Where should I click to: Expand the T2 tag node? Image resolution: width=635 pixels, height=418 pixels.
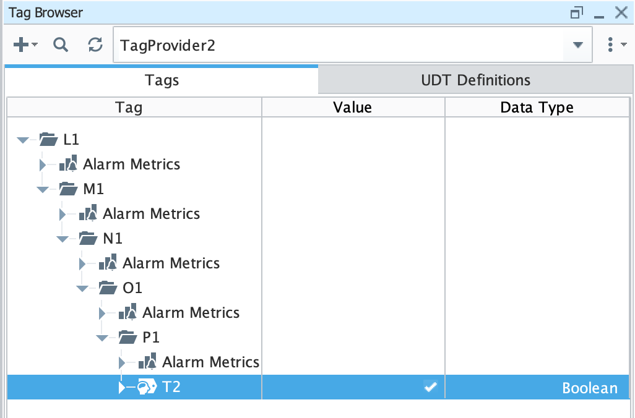[122, 388]
